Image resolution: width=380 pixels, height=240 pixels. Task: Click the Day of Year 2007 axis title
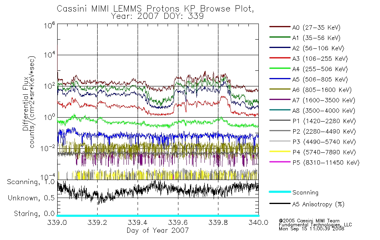pos(158,230)
